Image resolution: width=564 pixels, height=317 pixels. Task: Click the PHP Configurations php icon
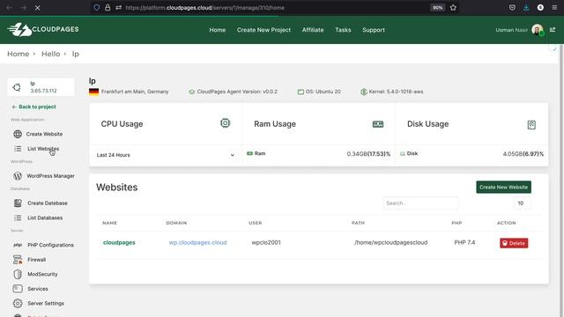[18, 245]
